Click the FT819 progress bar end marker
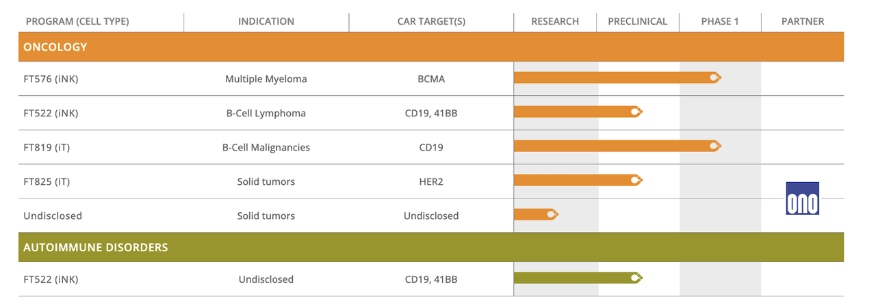Viewport: 876px width, 308px height. click(715, 146)
